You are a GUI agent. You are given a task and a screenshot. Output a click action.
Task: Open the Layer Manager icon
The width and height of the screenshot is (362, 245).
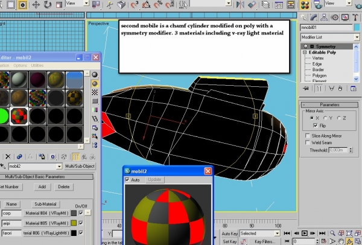click(265, 4)
